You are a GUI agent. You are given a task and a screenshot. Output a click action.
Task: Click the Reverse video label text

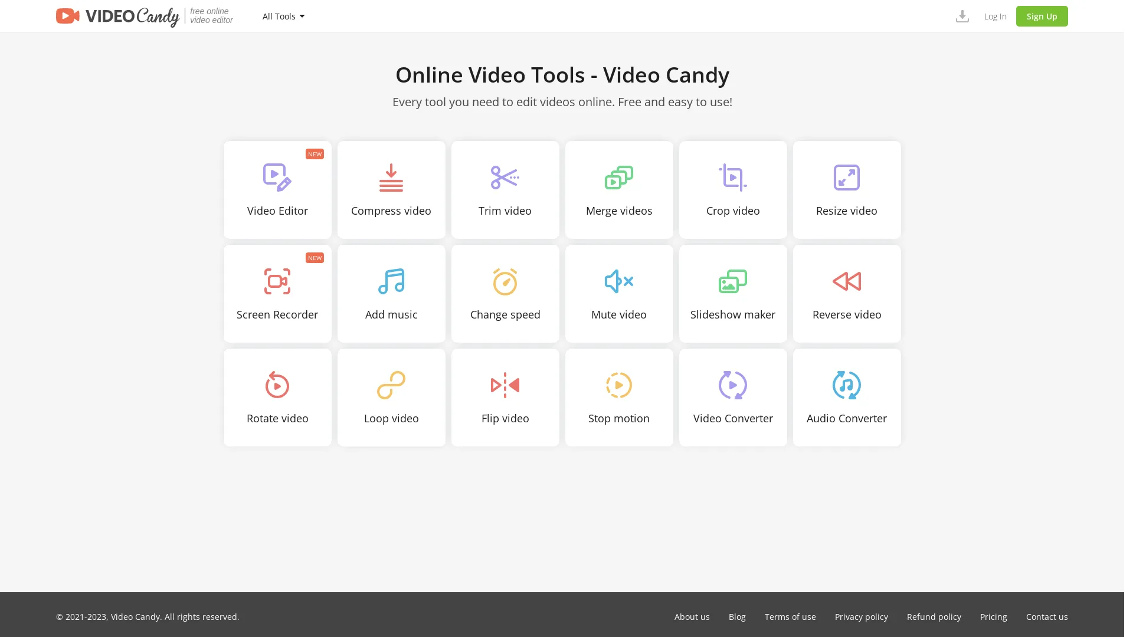847,314
